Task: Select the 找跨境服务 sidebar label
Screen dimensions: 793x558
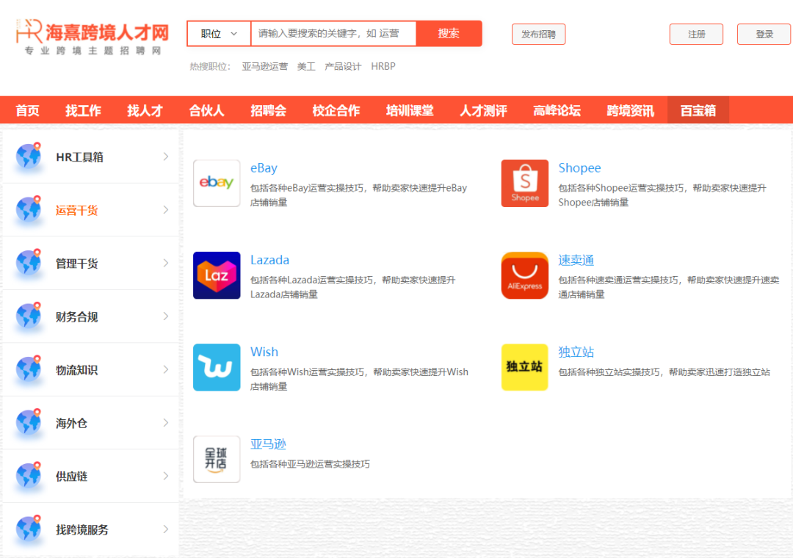Action: (82, 530)
